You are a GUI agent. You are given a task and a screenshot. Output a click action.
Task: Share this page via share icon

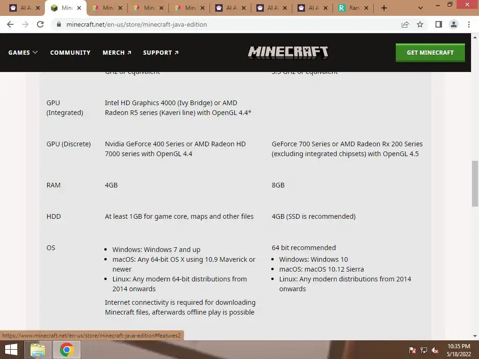(x=405, y=24)
